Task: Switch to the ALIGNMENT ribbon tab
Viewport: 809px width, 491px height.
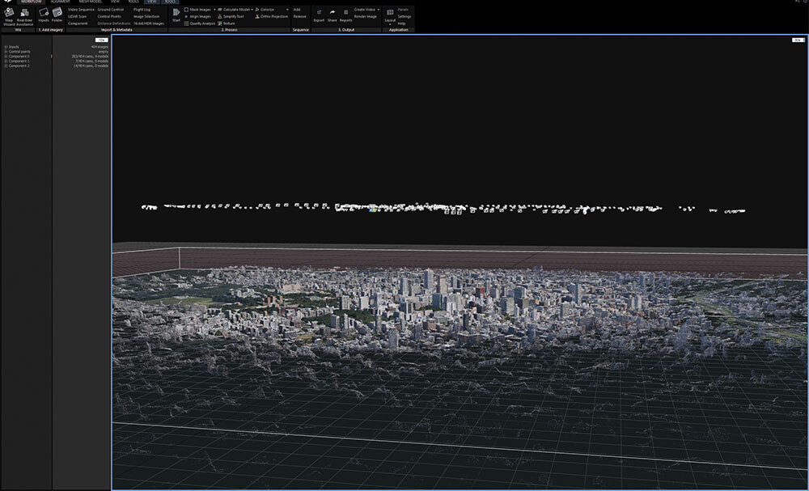Action: tap(60, 2)
